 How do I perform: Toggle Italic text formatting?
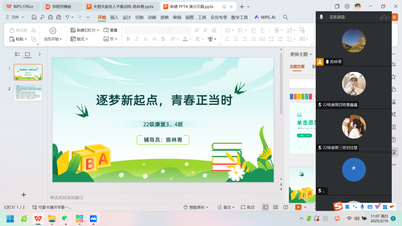(x=137, y=39)
